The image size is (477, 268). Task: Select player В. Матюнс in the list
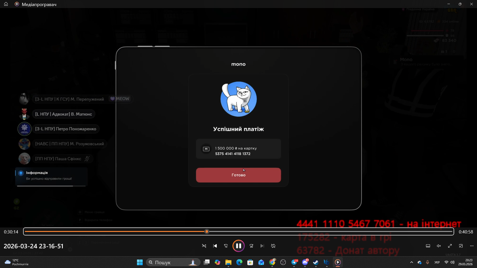(64, 114)
